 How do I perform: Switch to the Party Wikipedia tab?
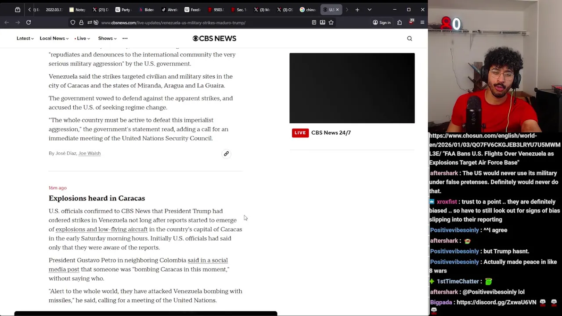click(x=122, y=10)
